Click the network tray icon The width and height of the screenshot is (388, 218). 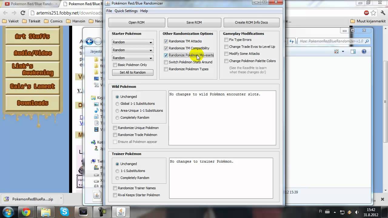coord(342,212)
